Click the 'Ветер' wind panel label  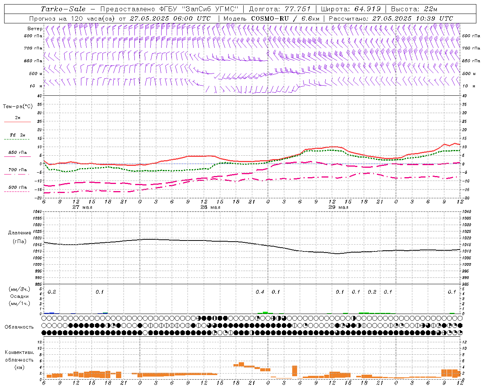(x=35, y=29)
